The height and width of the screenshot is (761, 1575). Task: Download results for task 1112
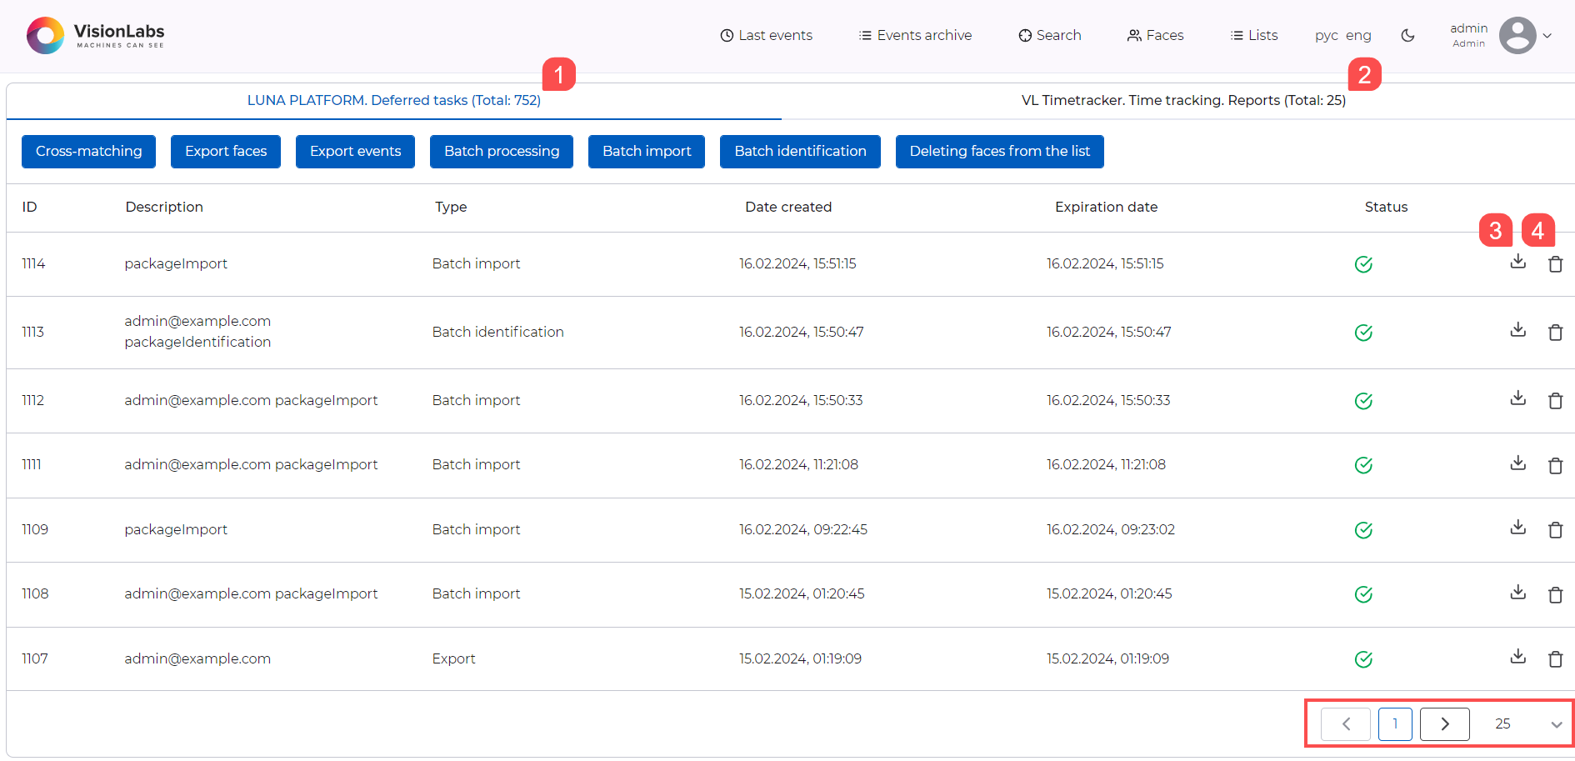[x=1517, y=398]
